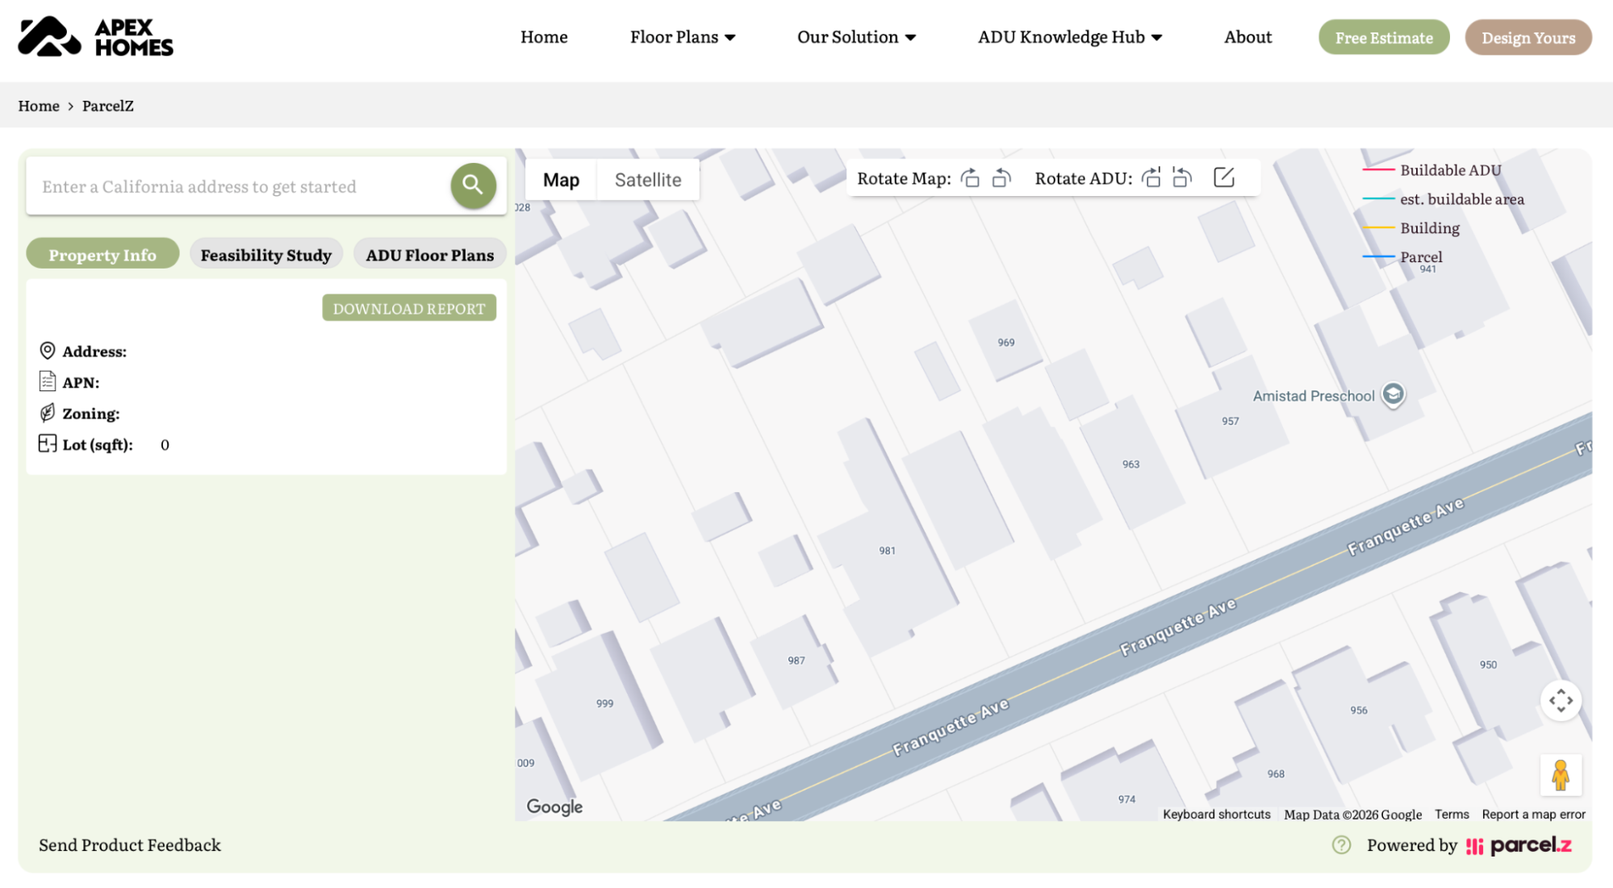Switch map to Map view
This screenshot has height=888, width=1613.
(561, 179)
